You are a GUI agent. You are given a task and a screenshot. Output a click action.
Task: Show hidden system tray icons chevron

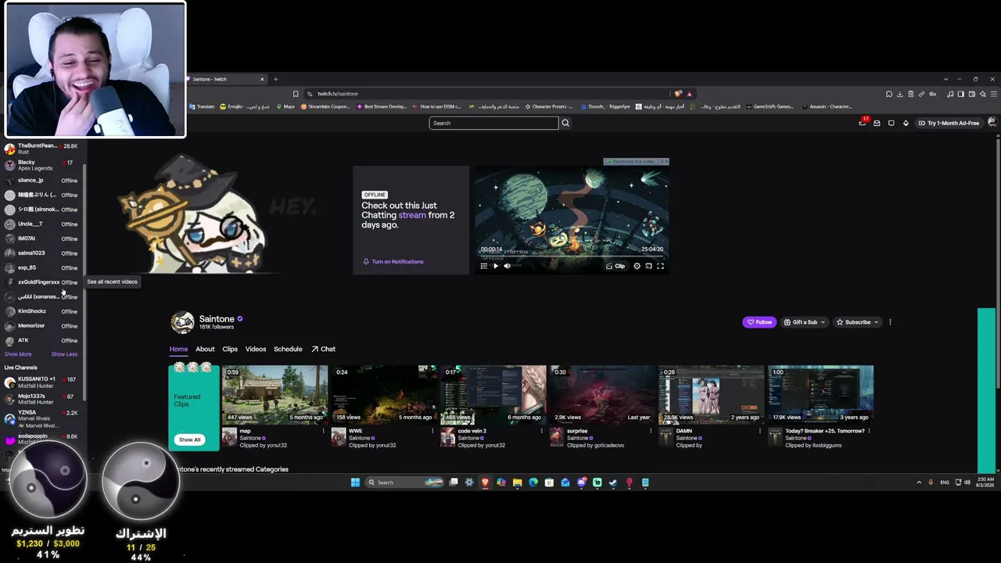coord(919,482)
